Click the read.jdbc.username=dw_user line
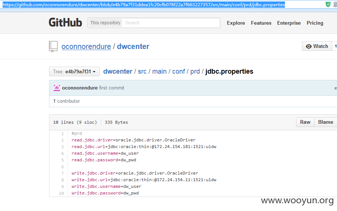 tap(105, 153)
